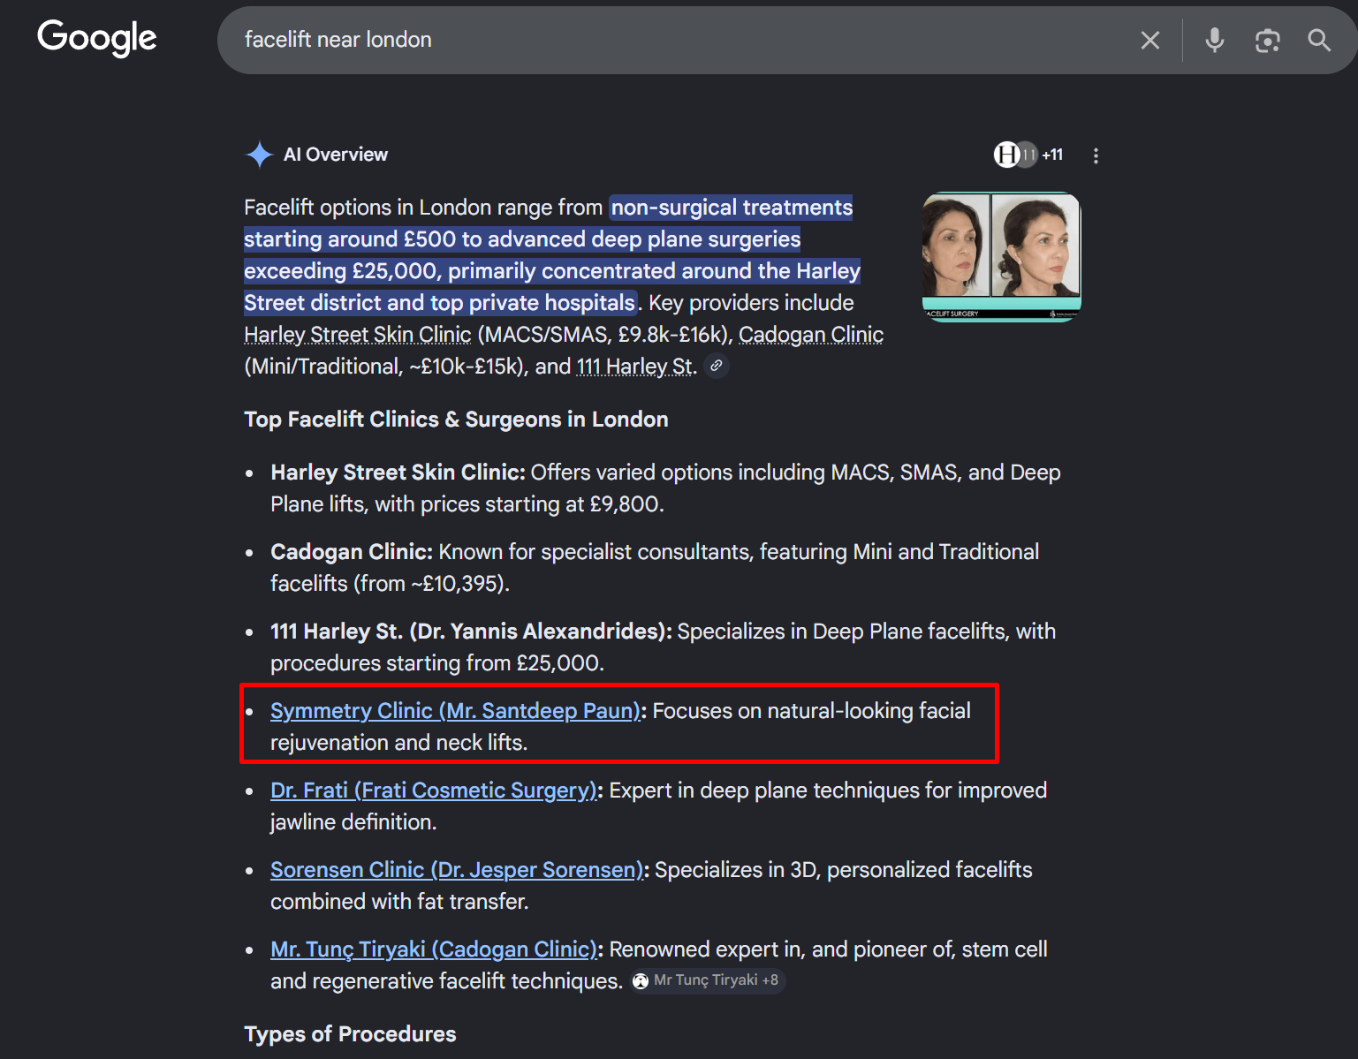Clear the search box text
Screen dimensions: 1358x1059
[1149, 41]
